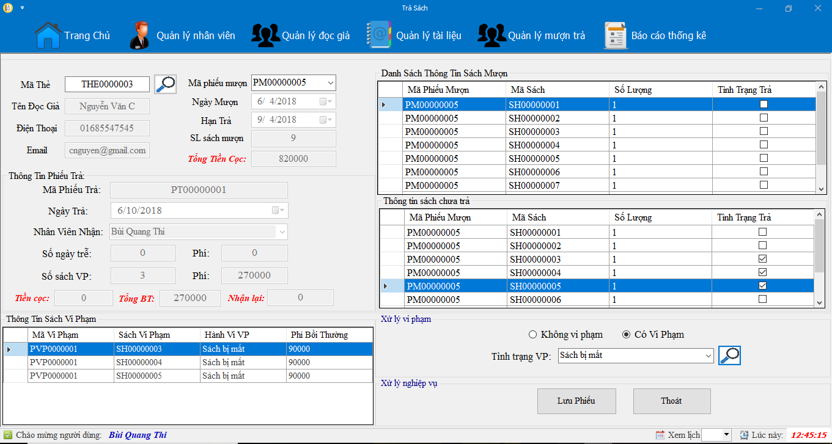The image size is (832, 444).
Task: Open the Quản lý mượn trả menu
Action: [547, 35]
